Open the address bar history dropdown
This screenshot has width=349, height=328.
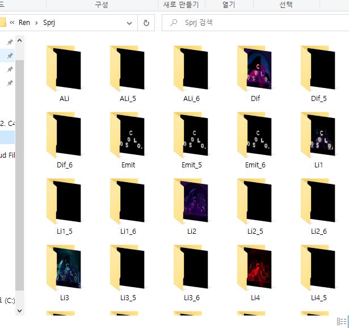[129, 23]
